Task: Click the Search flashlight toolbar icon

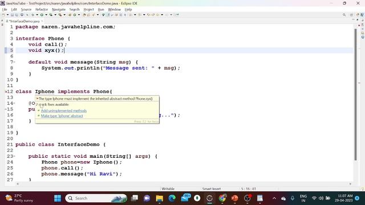Action: tap(94, 15)
